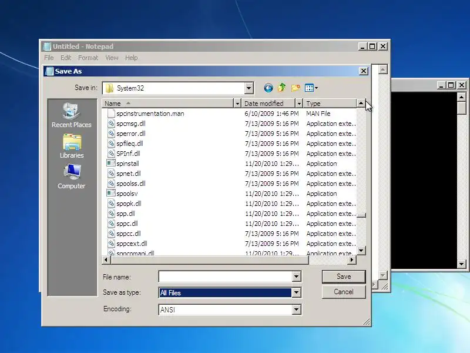Close the Save As dialog

363,71
